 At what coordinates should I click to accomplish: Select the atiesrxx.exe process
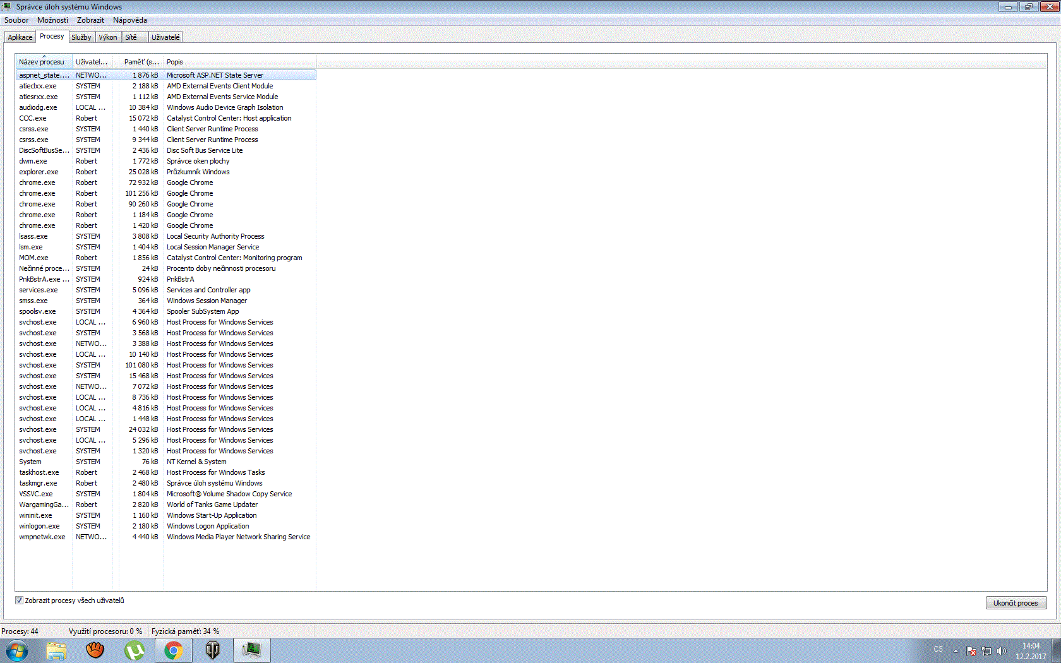(165, 97)
